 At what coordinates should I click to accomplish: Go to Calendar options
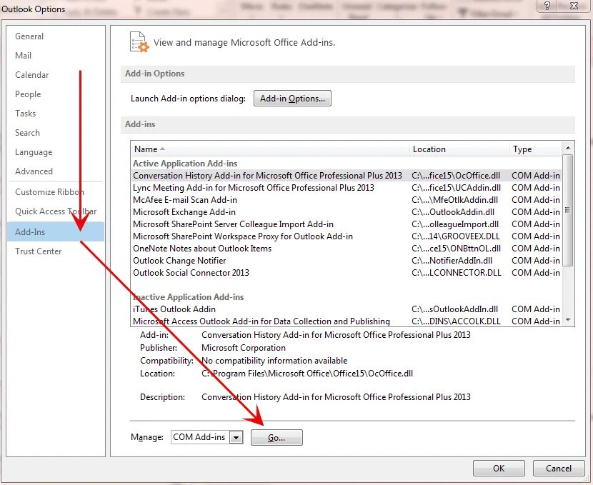click(31, 75)
